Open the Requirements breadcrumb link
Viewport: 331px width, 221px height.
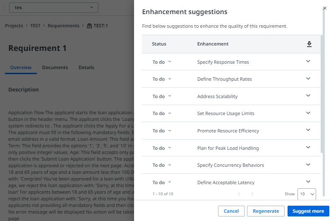(64, 26)
